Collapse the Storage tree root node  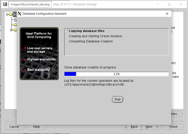tap(7, 14)
